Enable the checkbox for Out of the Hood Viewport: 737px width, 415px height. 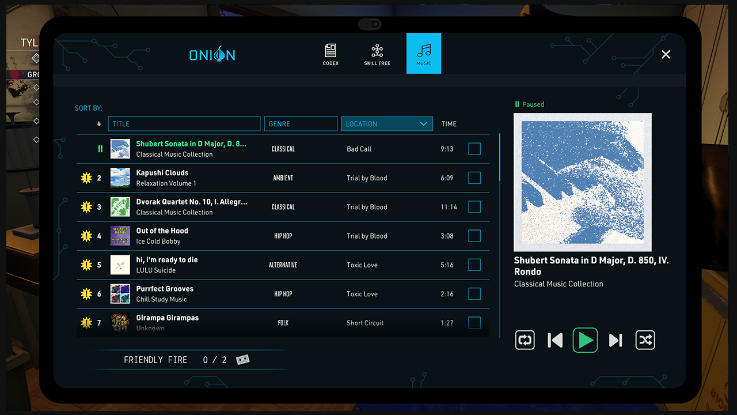click(474, 236)
